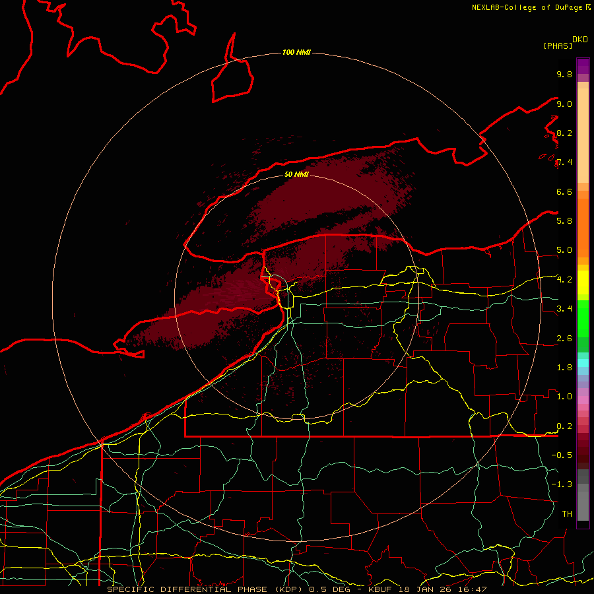This screenshot has width=594, height=594.
Task: Click the light peach segment of color bar
Action: 583,135
